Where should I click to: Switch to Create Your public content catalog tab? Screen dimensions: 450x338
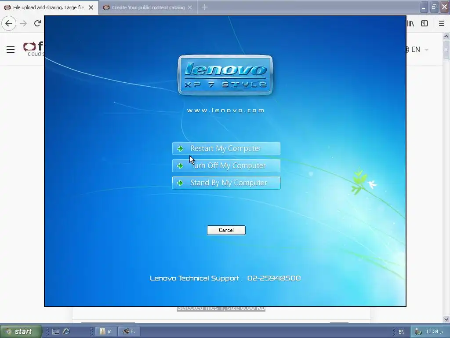(148, 7)
